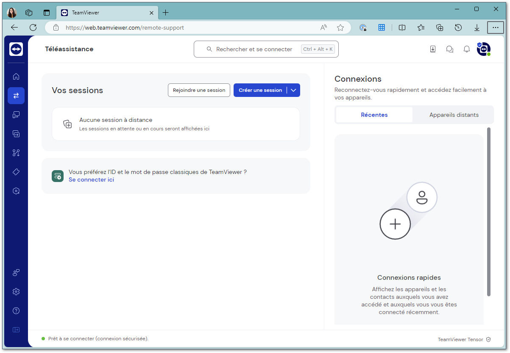Open the notifications bell icon

(467, 49)
